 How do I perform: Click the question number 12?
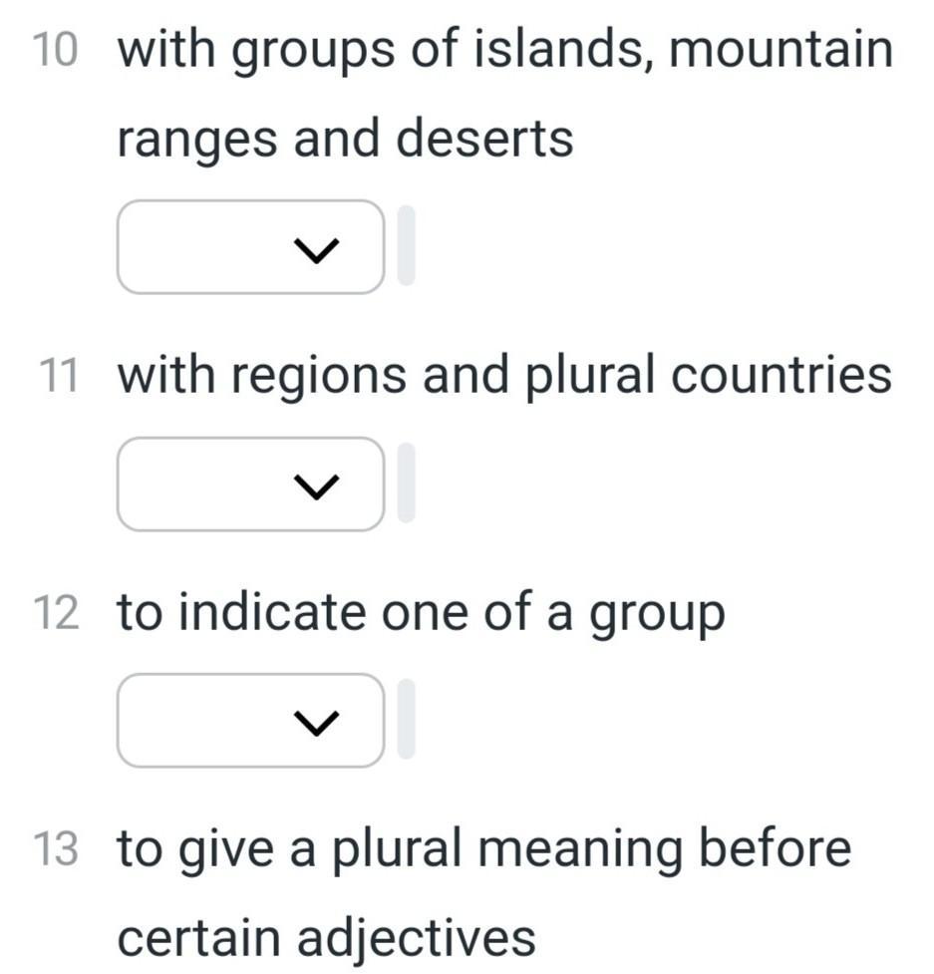55,614
